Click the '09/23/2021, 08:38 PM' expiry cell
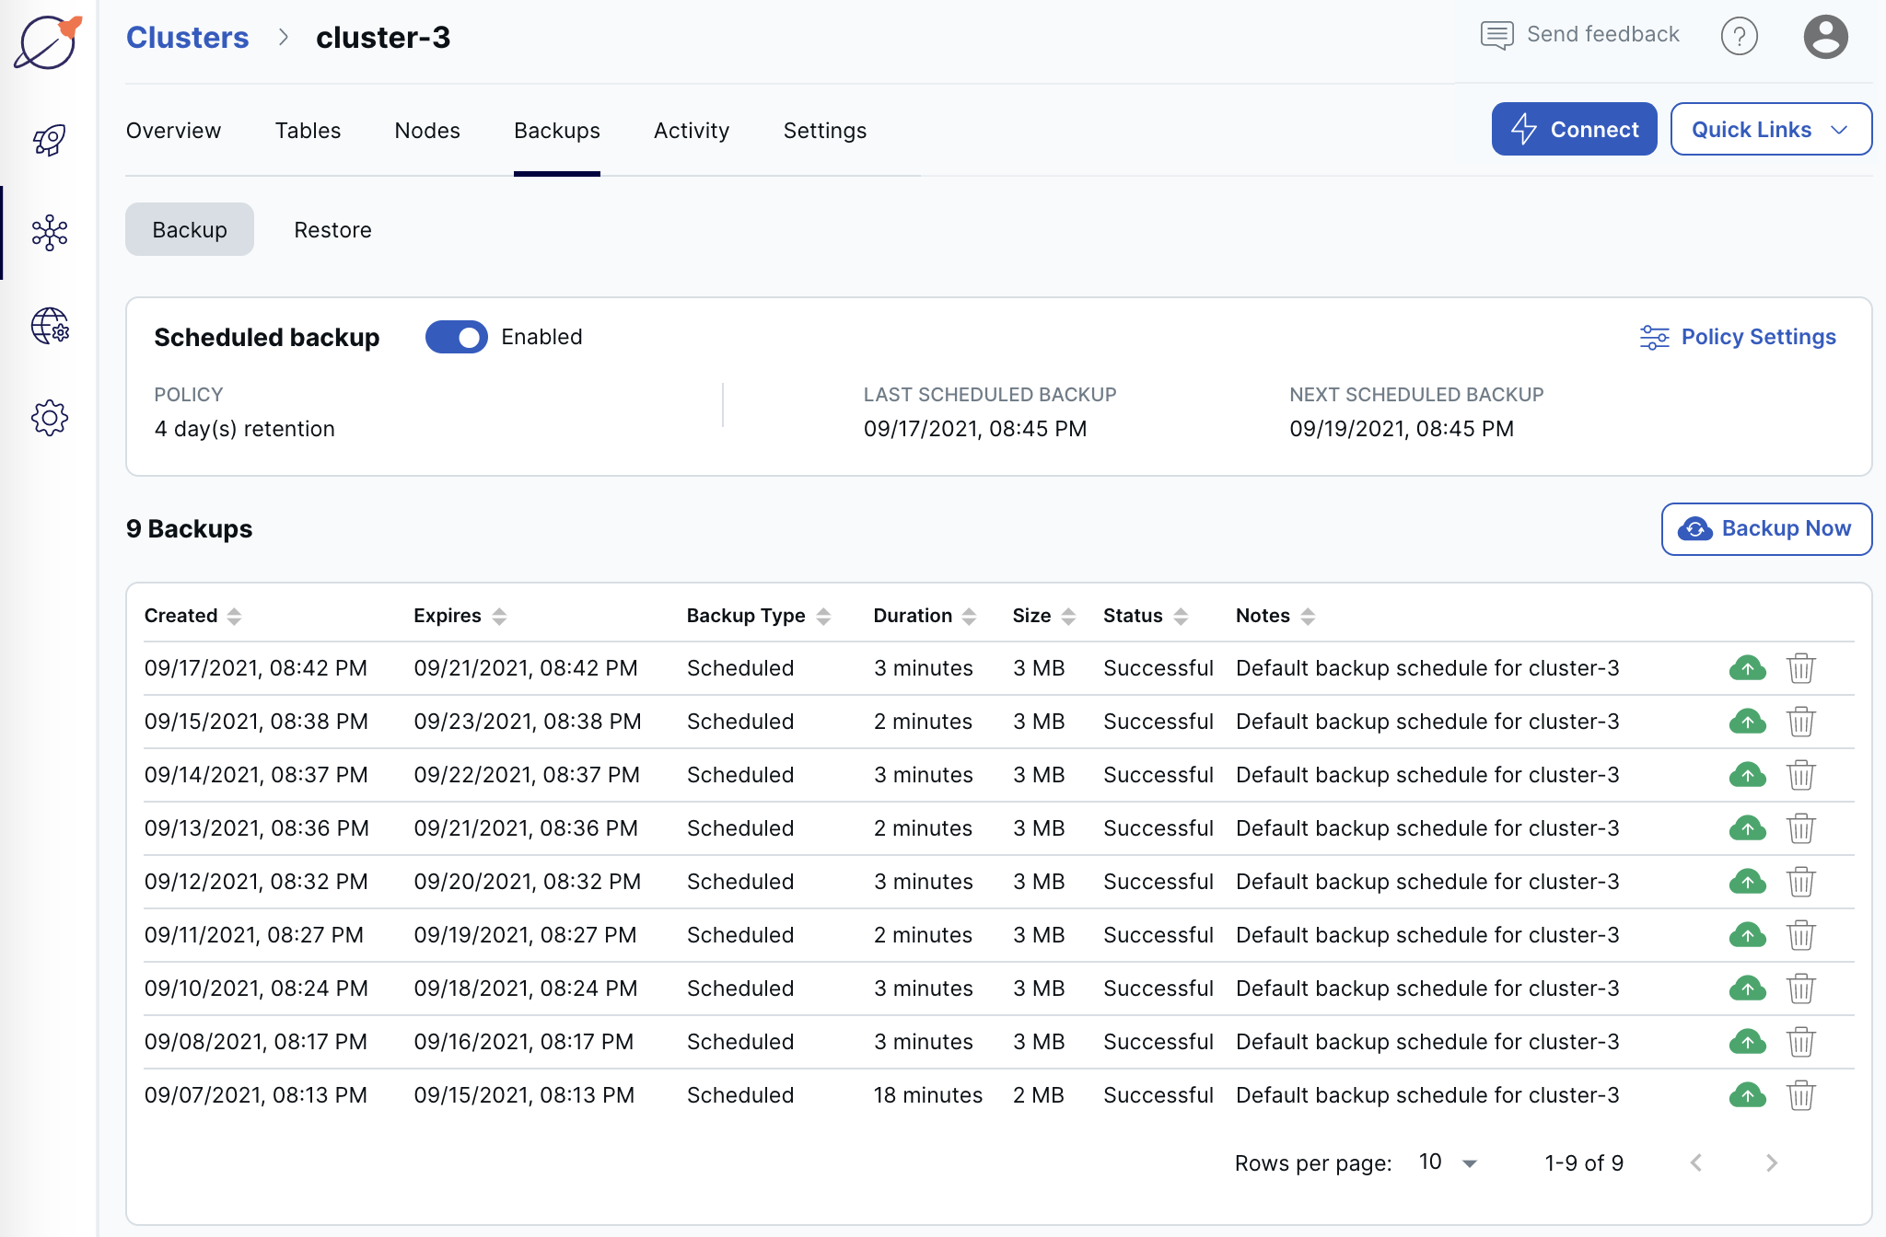This screenshot has width=1886, height=1237. pyautogui.click(x=527, y=722)
